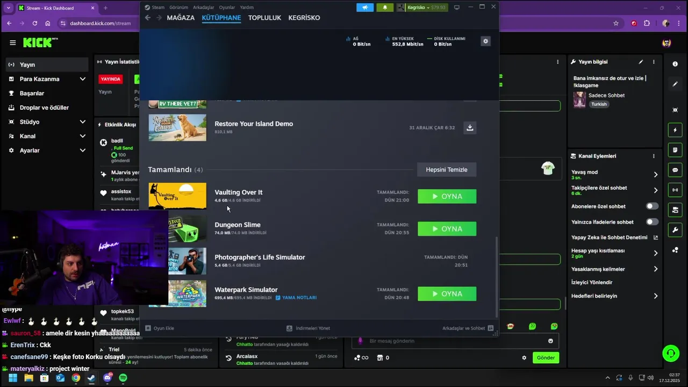Click Steam downloads list scrollbar

pyautogui.click(x=496, y=277)
